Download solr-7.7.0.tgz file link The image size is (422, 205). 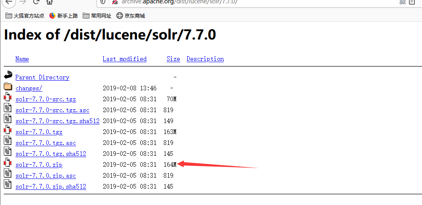[39, 132]
